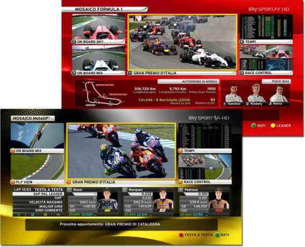Screen dimensions: 305x247
Task: Click orange number icon of MotoGP GRAN PREMIO D'ITALIA
Action: pyautogui.click(x=69, y=182)
